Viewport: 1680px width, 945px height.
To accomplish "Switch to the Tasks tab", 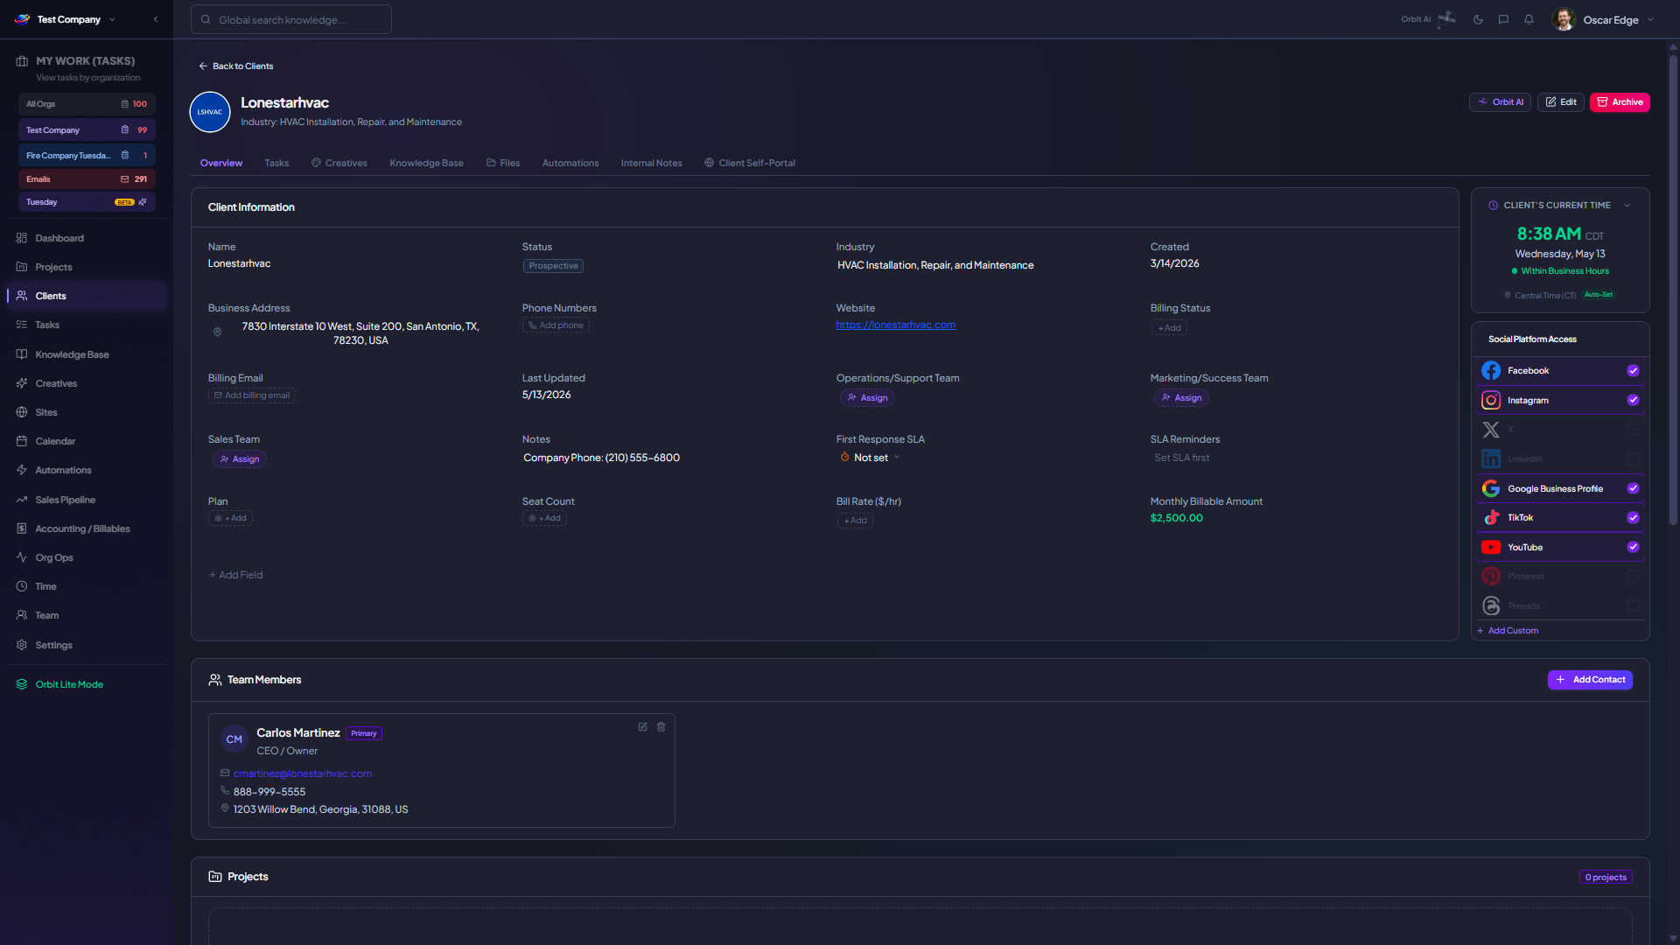I will click(276, 164).
